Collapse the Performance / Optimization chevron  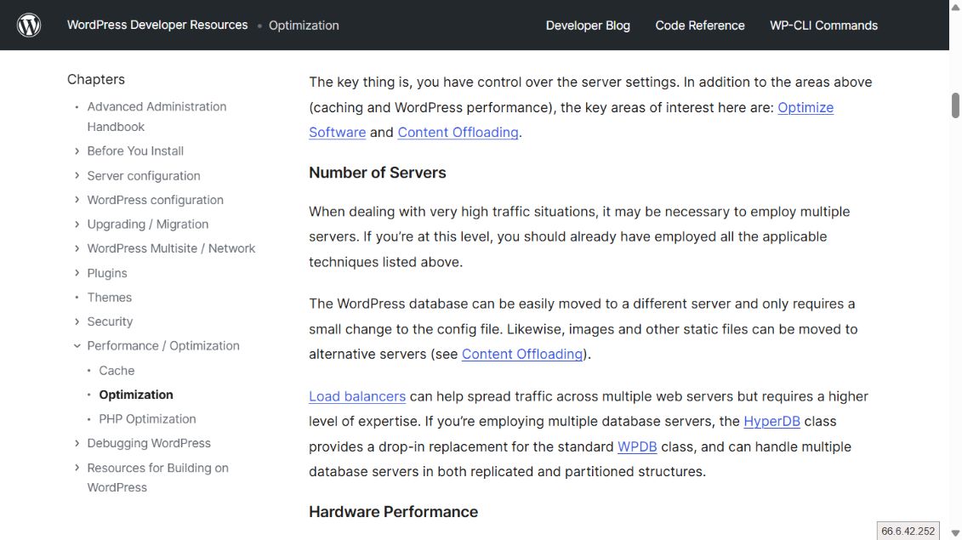(x=77, y=346)
